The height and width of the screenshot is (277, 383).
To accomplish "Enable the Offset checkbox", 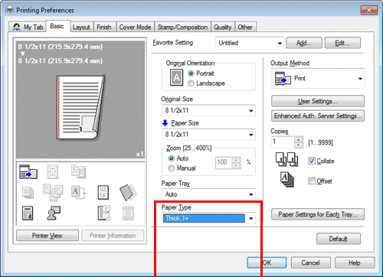I will coord(312,181).
